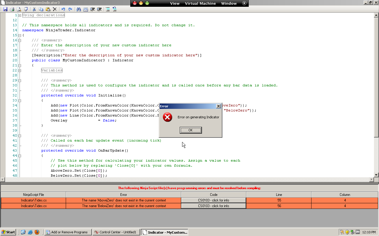
Task: Click the Find binoculars icon
Action: coord(78,9)
